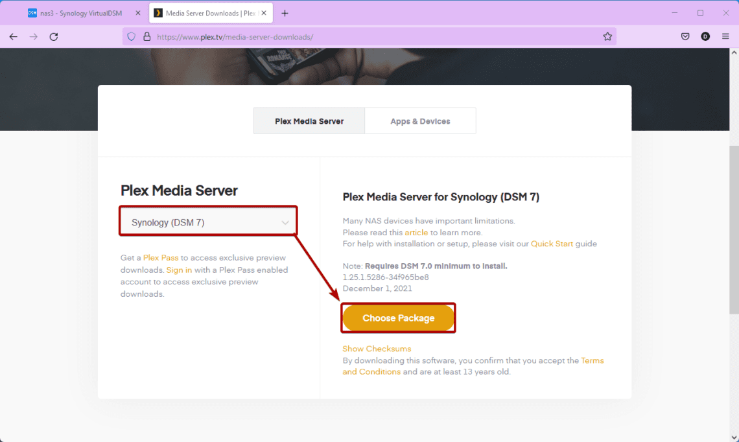Close the Media Server Downloads tab

point(264,13)
